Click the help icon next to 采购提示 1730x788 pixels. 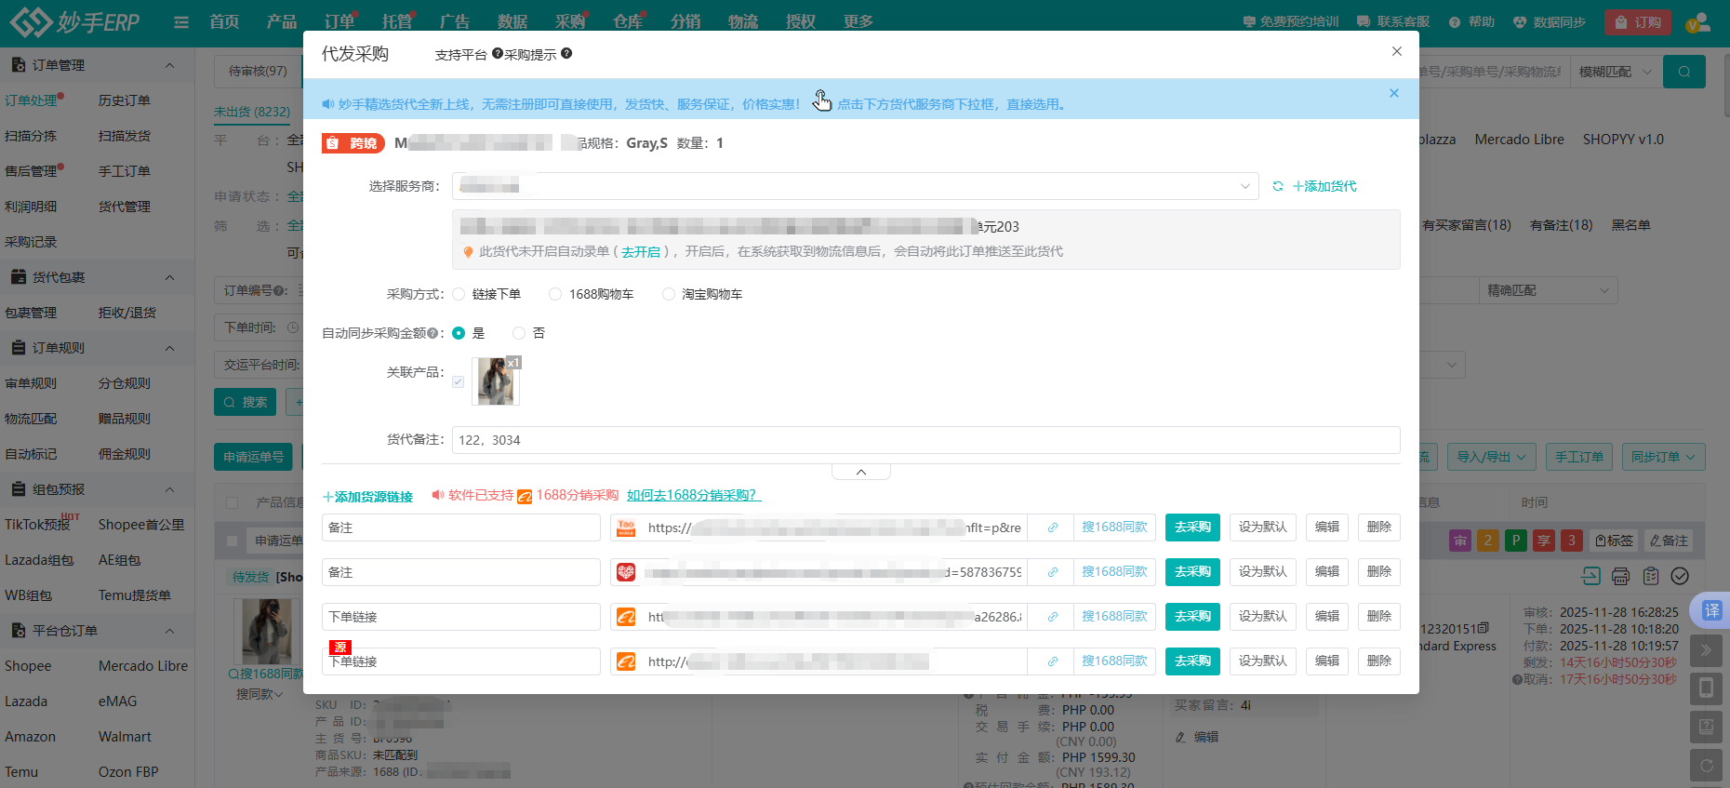[566, 54]
